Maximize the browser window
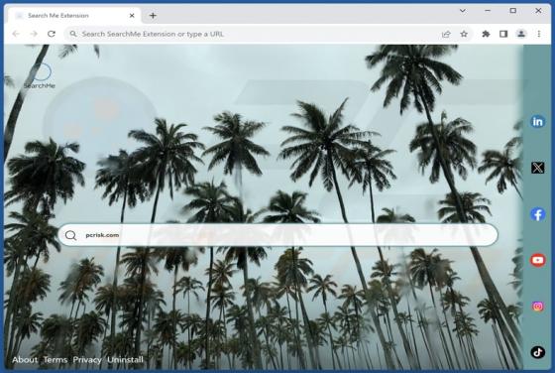Image resolution: width=555 pixels, height=373 pixels. [x=513, y=11]
